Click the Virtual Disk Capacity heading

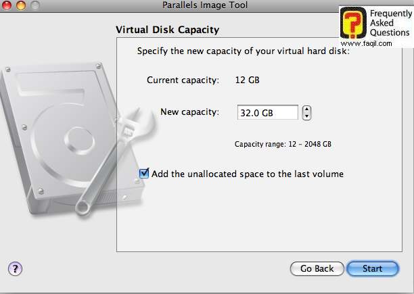(168, 30)
